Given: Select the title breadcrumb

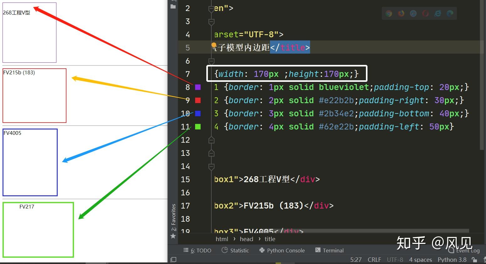Looking at the screenshot, I should click(x=270, y=239).
